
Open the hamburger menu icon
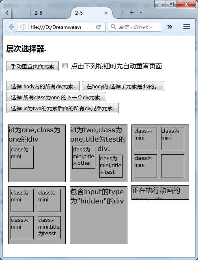click(x=186, y=27)
